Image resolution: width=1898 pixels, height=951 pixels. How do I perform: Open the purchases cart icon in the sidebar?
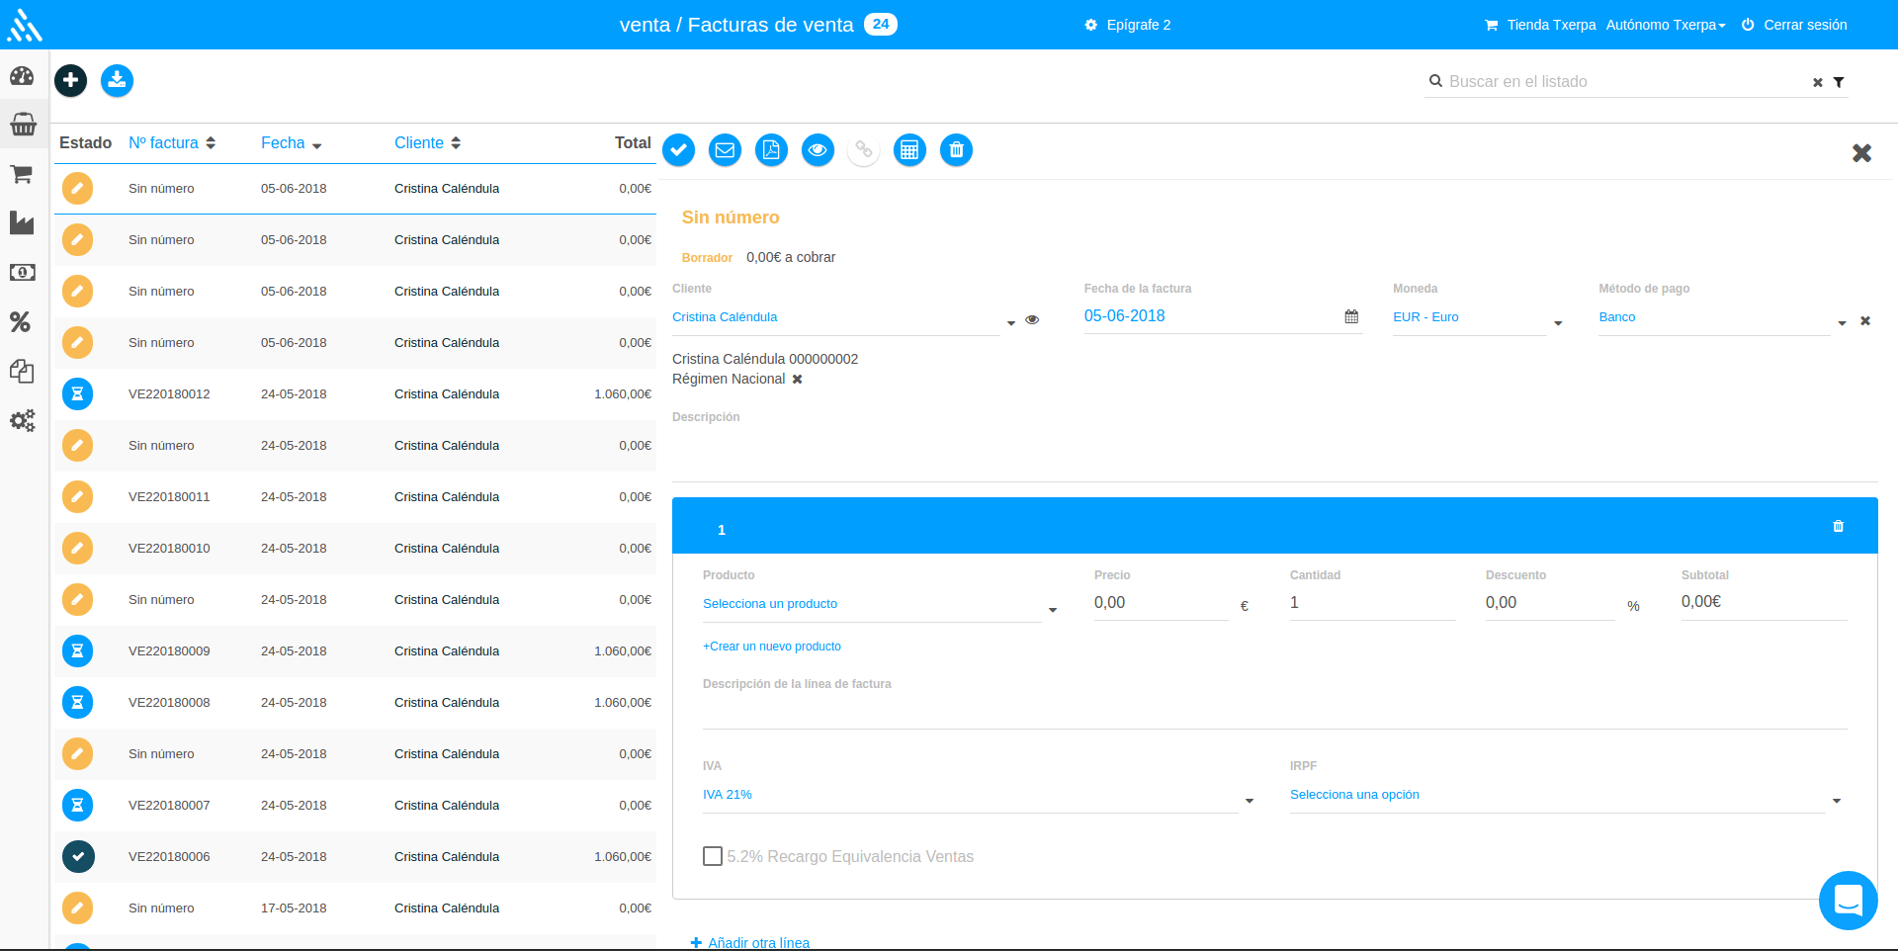coord(22,174)
